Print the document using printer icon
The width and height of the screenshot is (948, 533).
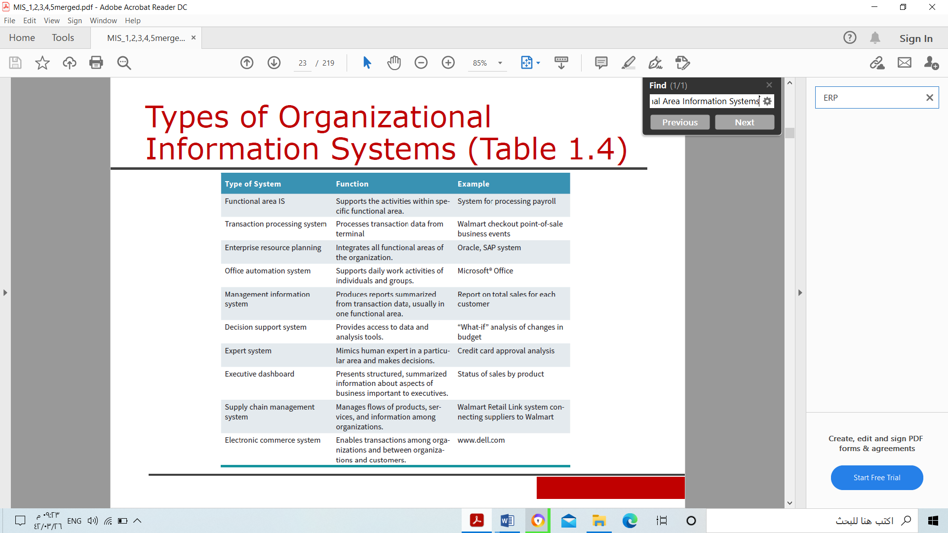[x=96, y=63]
